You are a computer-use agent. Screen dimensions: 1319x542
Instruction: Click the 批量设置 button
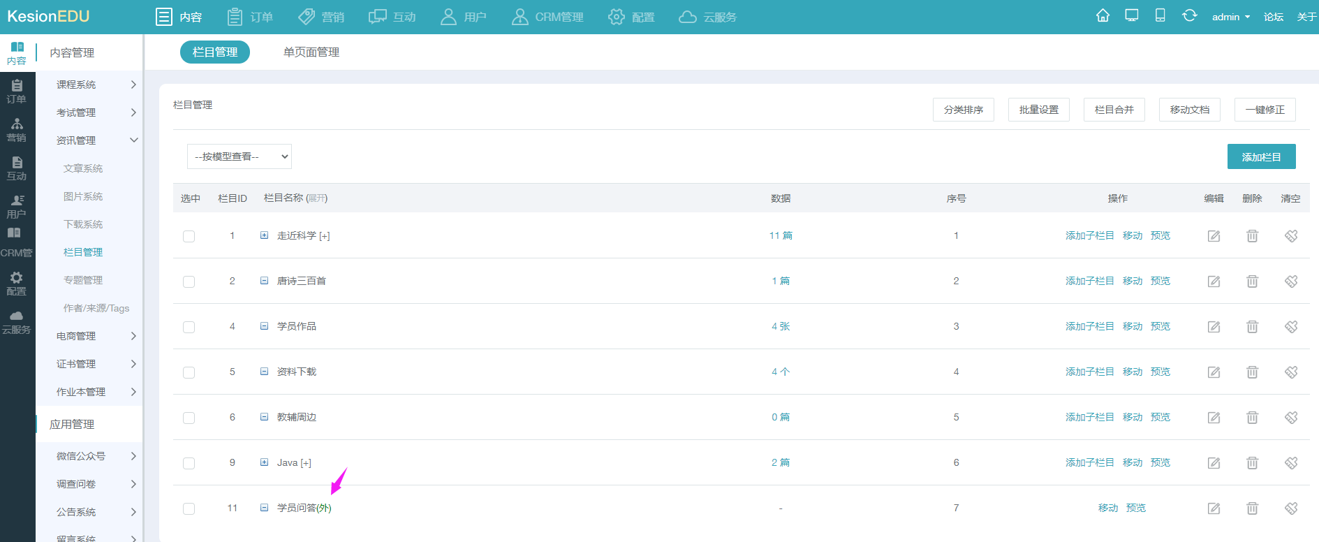tap(1039, 110)
